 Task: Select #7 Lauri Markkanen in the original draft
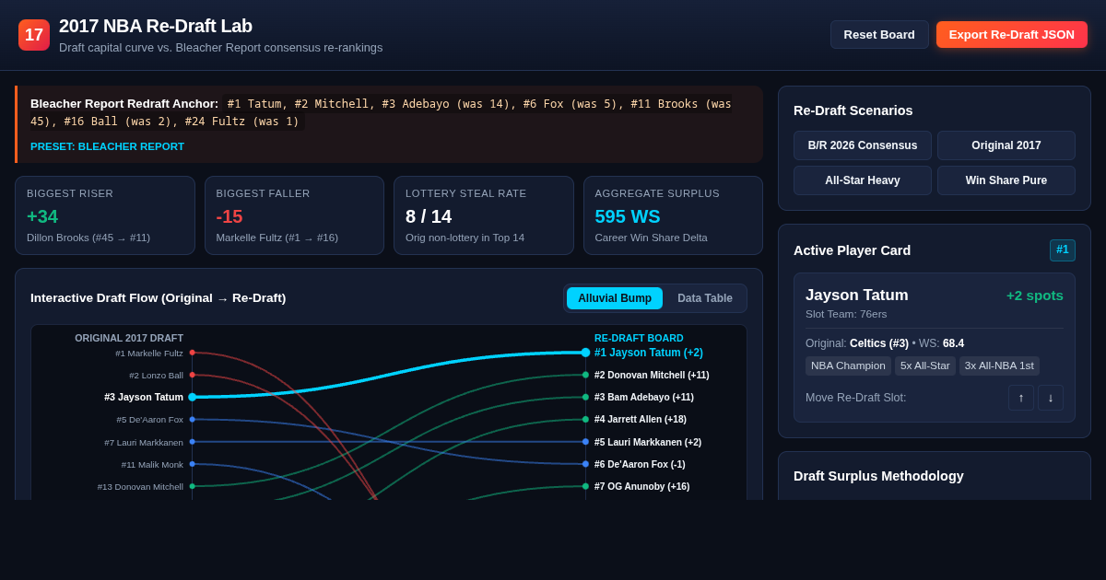tap(144, 442)
